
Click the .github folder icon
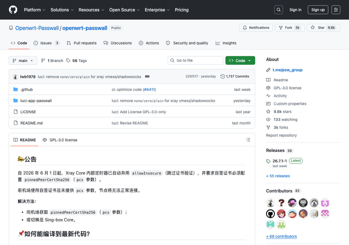[x=16, y=90]
